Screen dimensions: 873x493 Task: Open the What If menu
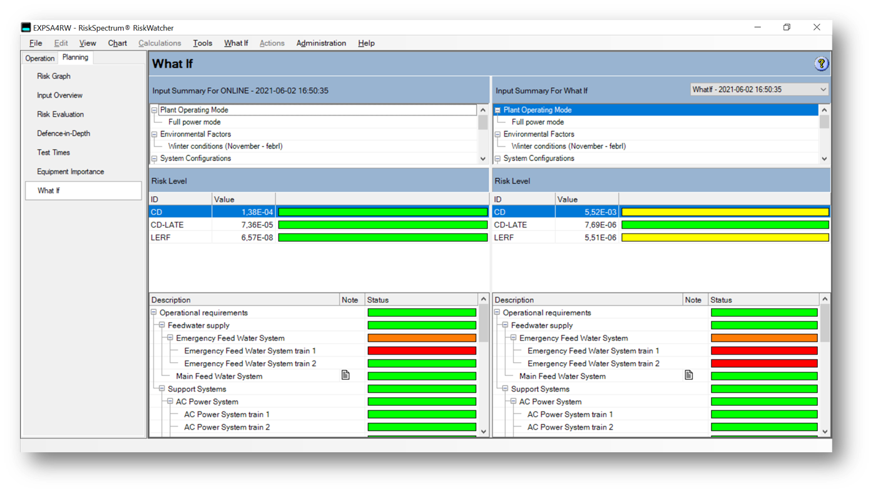pyautogui.click(x=236, y=43)
